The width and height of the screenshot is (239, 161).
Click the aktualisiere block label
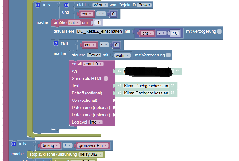pos(64,31)
